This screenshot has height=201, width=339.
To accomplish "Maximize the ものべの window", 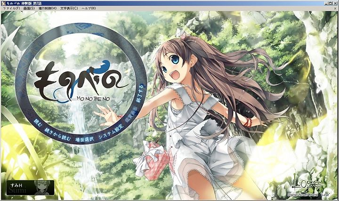I will pyautogui.click(x=330, y=3).
